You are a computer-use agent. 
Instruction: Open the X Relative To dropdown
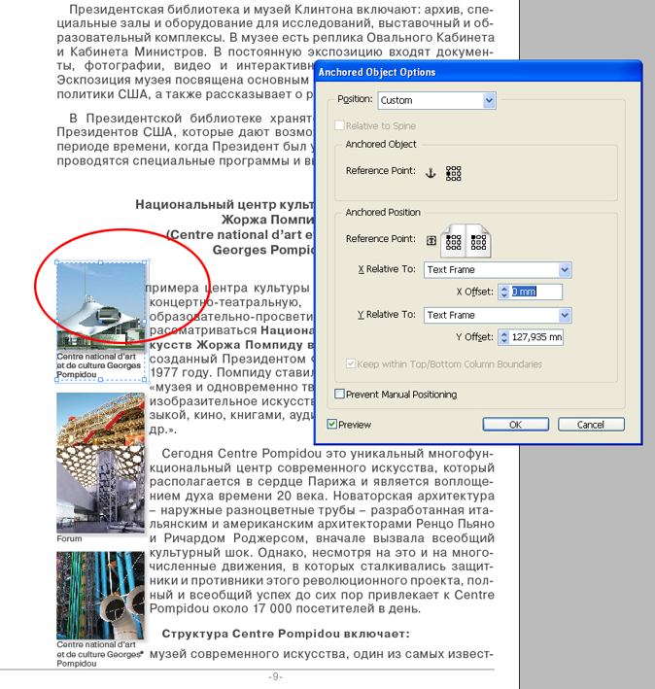coord(498,270)
